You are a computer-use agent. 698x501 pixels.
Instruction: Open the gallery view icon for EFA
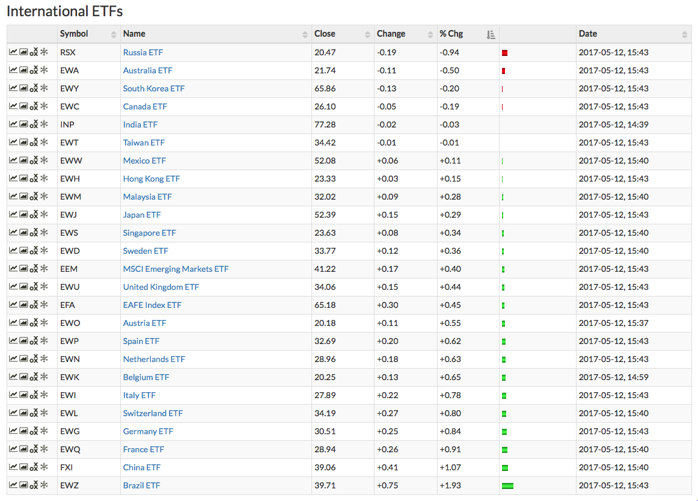[23, 304]
